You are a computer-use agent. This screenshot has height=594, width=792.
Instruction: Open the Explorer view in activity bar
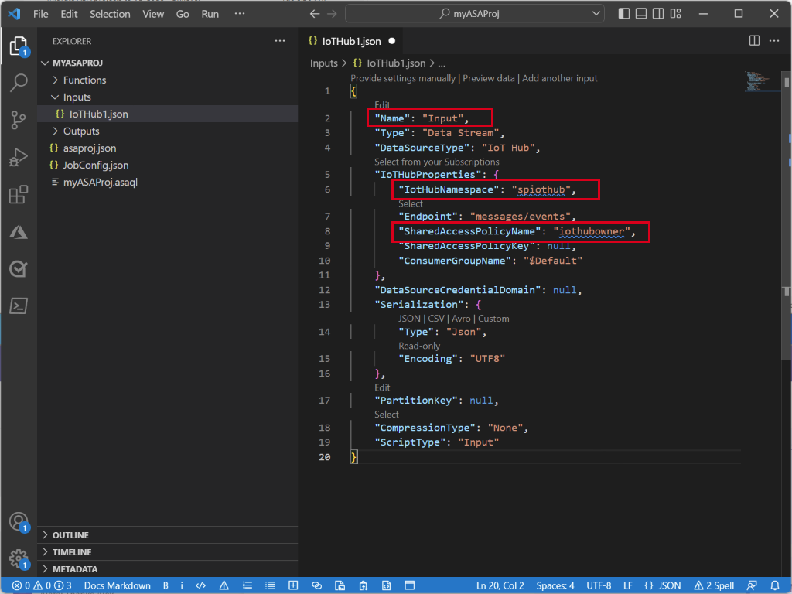[x=19, y=46]
